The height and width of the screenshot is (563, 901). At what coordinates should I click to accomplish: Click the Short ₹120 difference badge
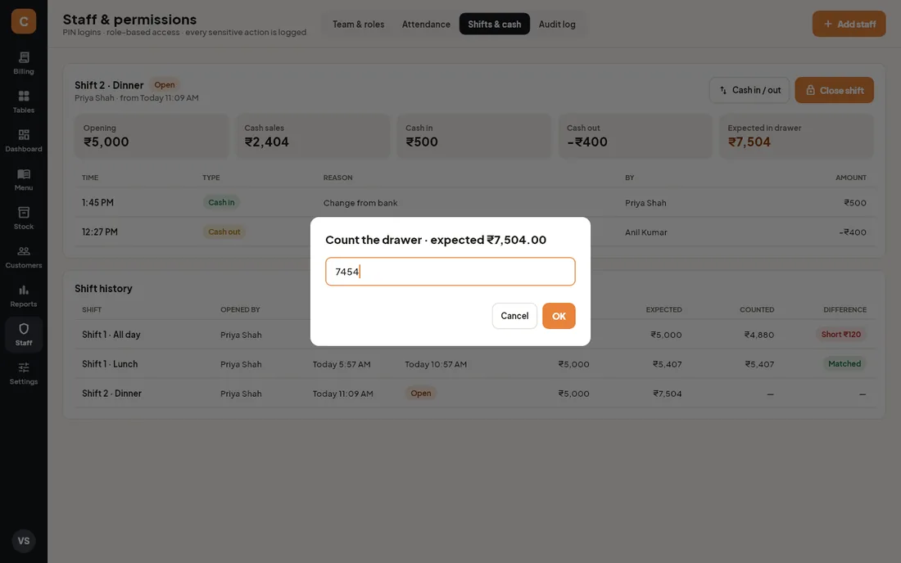840,334
